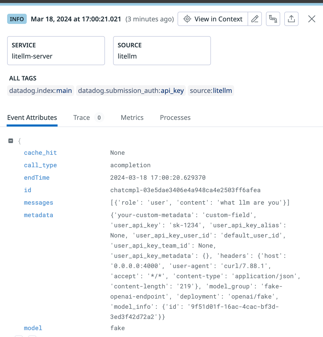Switch to the Trace tab
The height and width of the screenshot is (337, 323).
[x=82, y=118]
